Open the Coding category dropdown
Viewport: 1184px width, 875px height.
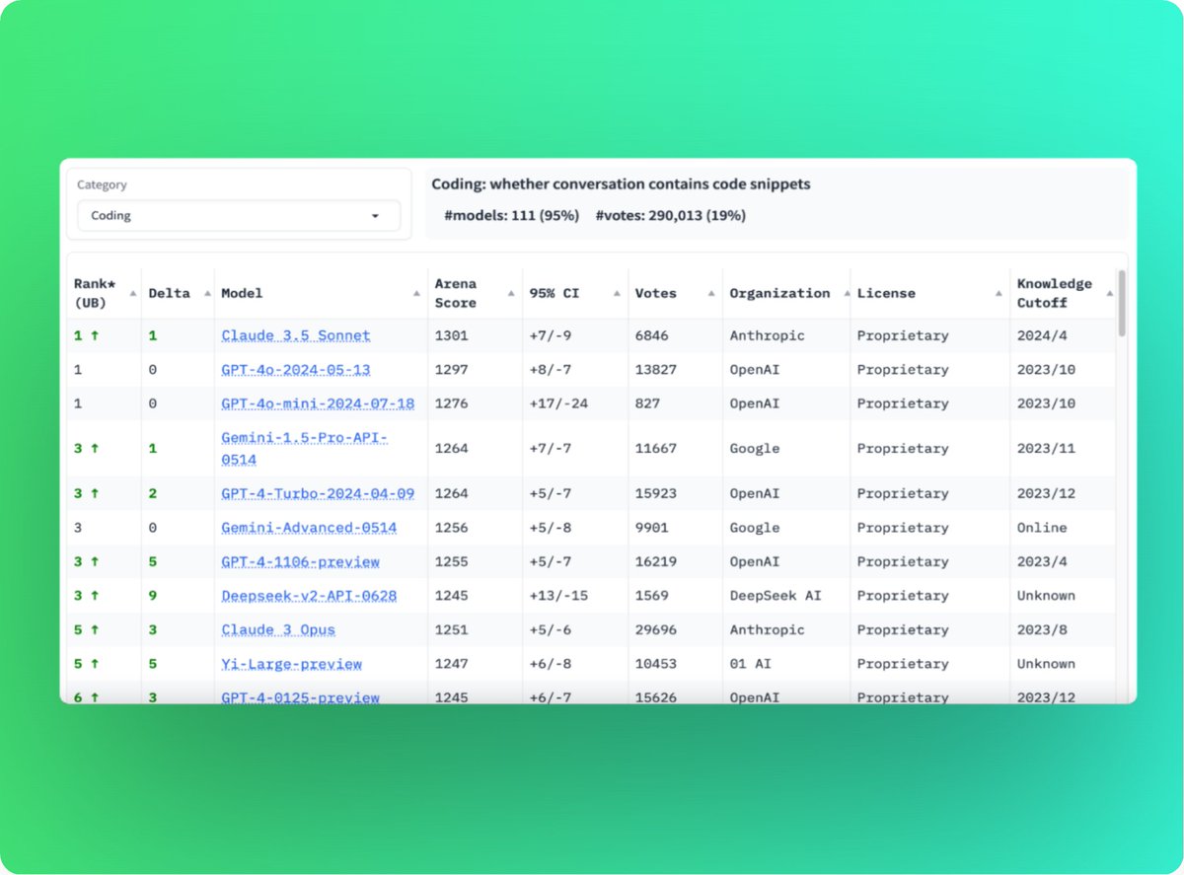(x=239, y=215)
